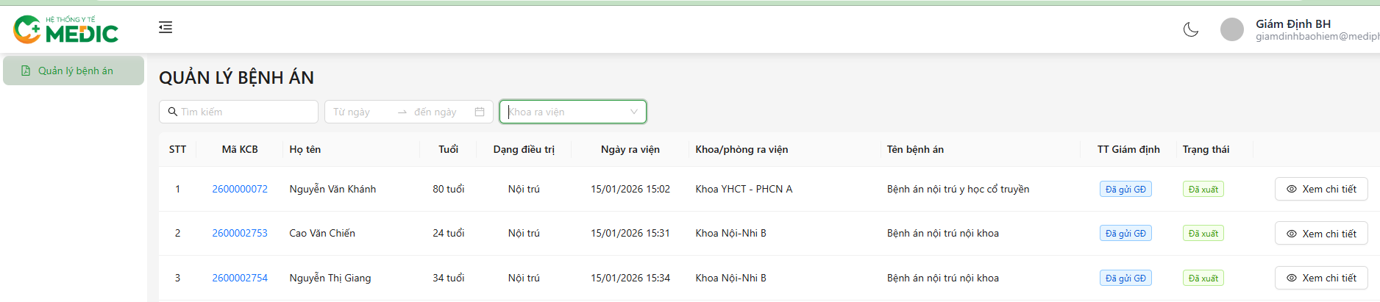Click the Medic logo icon

click(x=27, y=29)
